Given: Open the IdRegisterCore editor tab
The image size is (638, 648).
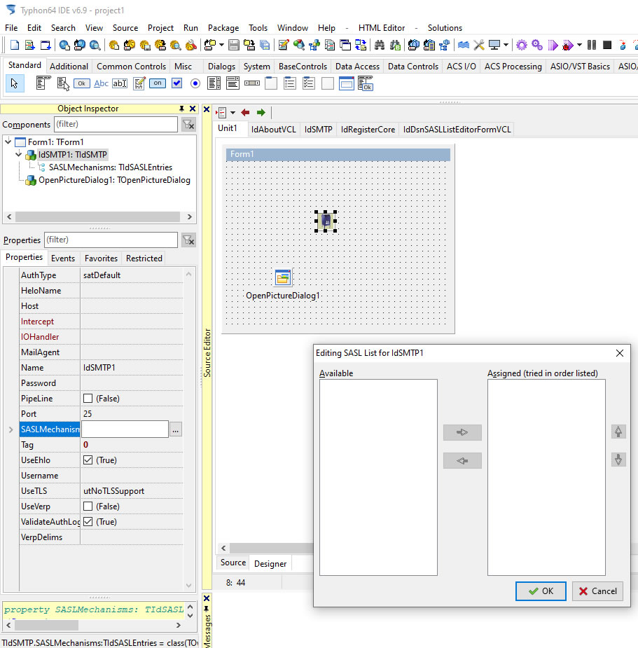Looking at the screenshot, I should click(x=368, y=130).
